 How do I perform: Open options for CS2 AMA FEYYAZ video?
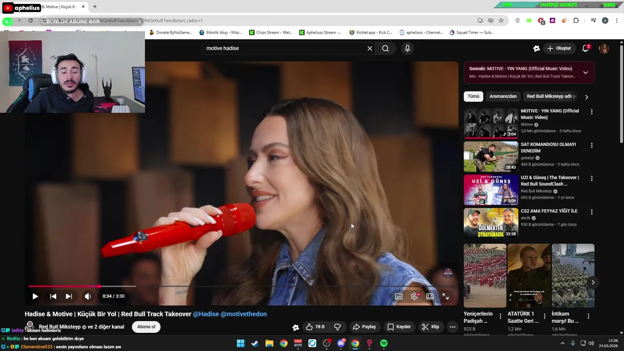[592, 212]
